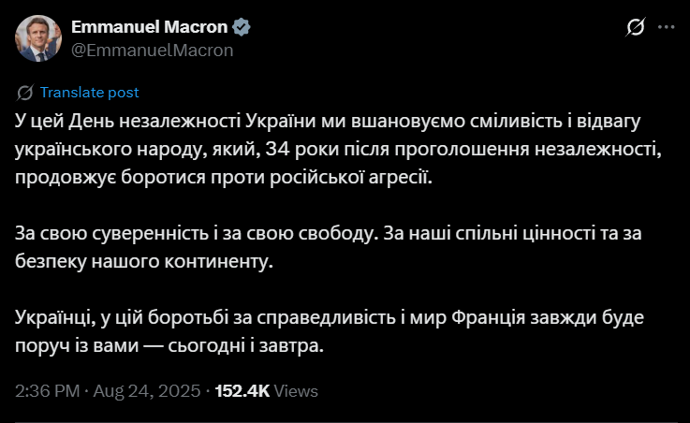Click the translate icon beside Translate post
690x423 pixels.
[x=26, y=93]
